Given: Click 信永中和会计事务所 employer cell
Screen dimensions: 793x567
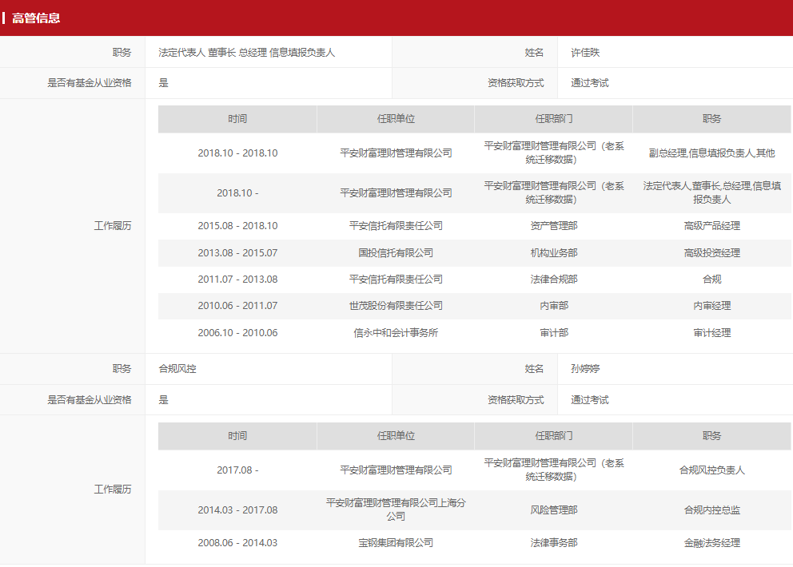Looking at the screenshot, I should click(396, 333).
